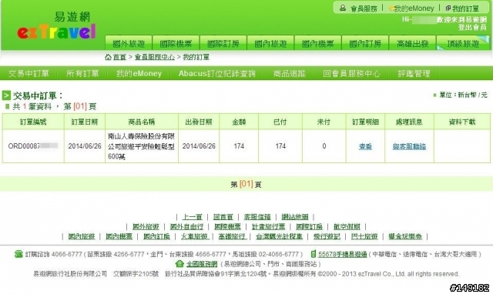Open Abacus訂位紀錄查詢 menu item
The height and width of the screenshot is (294, 493).
tap(217, 74)
